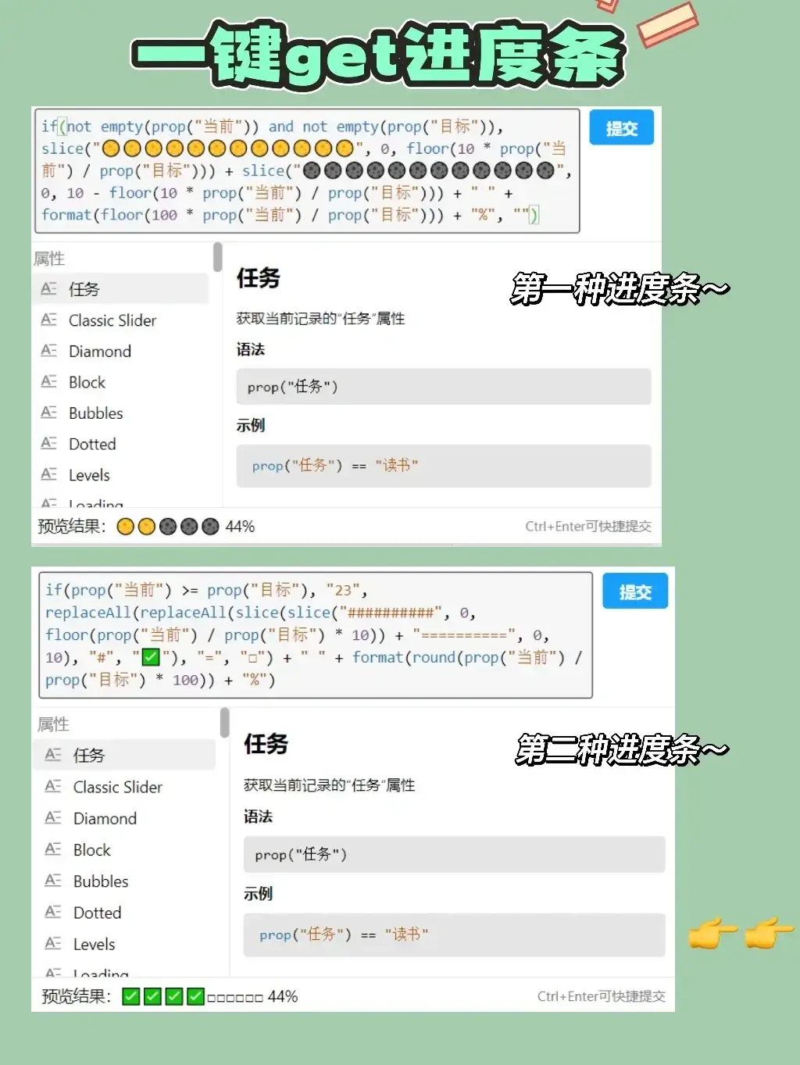Click the Block property icon
This screenshot has width=800, height=1065.
49,382
